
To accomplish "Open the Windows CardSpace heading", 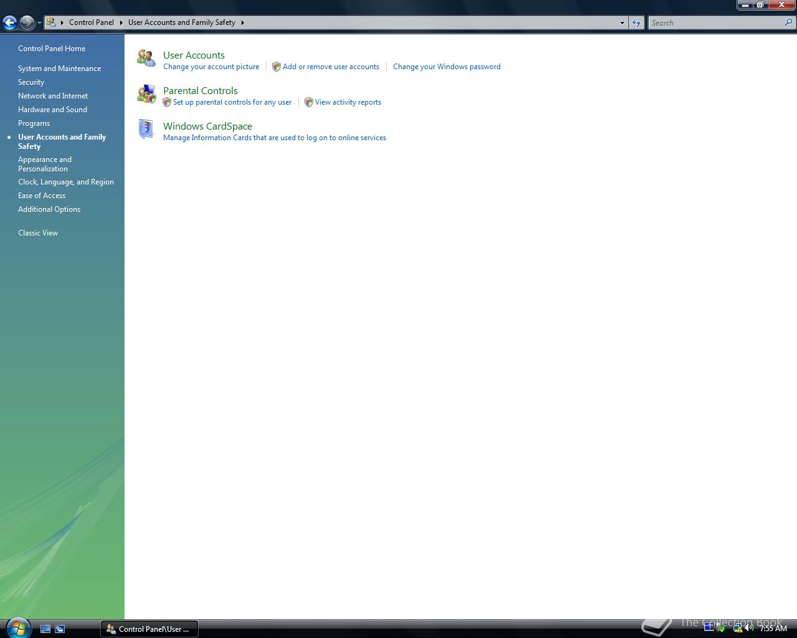I will click(x=207, y=126).
